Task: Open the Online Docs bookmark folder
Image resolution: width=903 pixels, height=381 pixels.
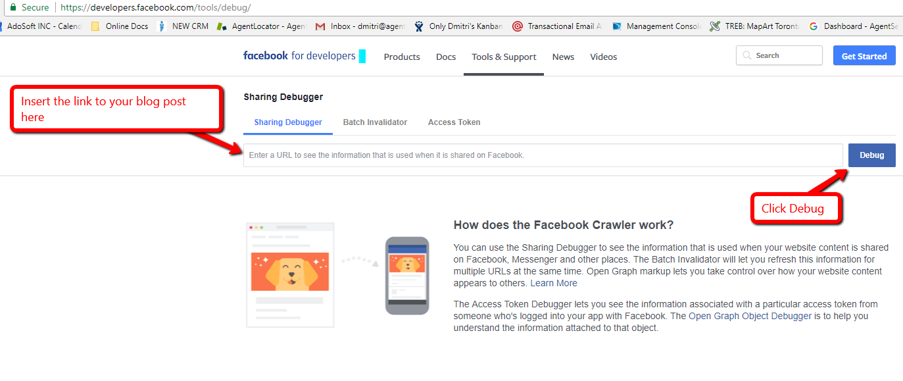Action: (120, 26)
